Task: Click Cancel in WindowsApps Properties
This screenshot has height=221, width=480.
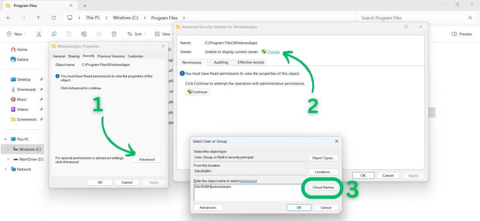Action: click(x=127, y=182)
